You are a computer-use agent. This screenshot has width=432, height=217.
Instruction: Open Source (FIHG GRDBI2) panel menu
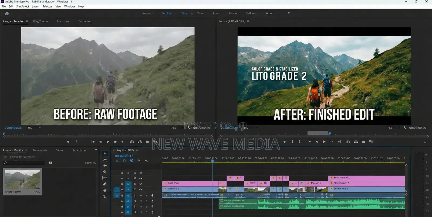[248, 21]
